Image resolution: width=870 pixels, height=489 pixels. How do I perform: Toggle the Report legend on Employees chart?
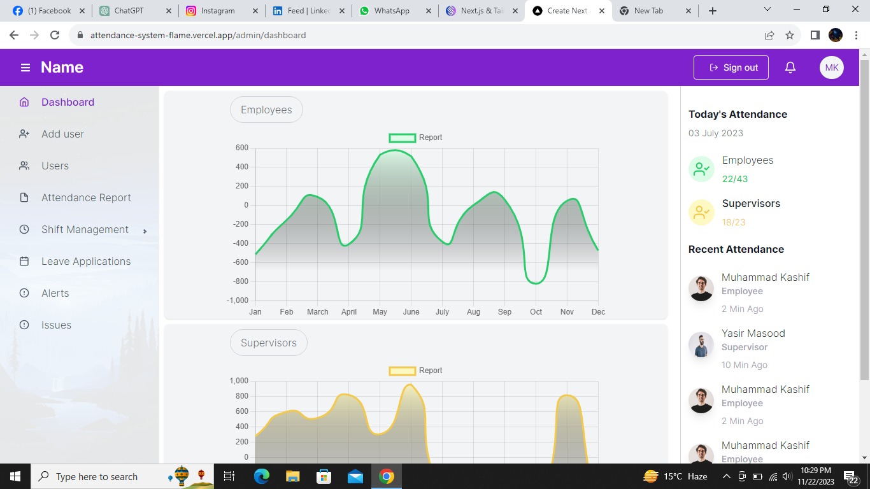point(415,138)
